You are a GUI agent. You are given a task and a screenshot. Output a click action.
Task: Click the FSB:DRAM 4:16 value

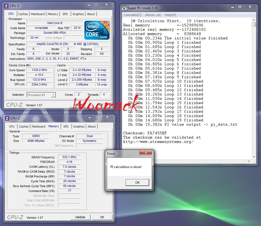pyautogui.click(x=70, y=162)
